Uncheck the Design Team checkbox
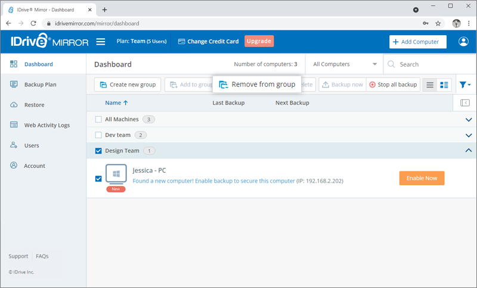This screenshot has height=288, width=477. point(98,151)
